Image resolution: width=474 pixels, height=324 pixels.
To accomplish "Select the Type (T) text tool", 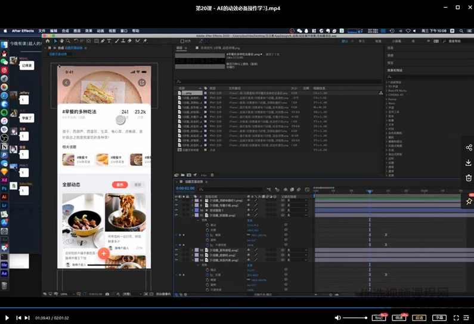I will coord(109,41).
